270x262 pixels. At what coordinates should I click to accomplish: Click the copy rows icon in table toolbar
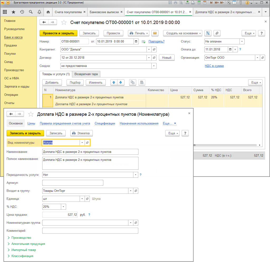point(133,82)
